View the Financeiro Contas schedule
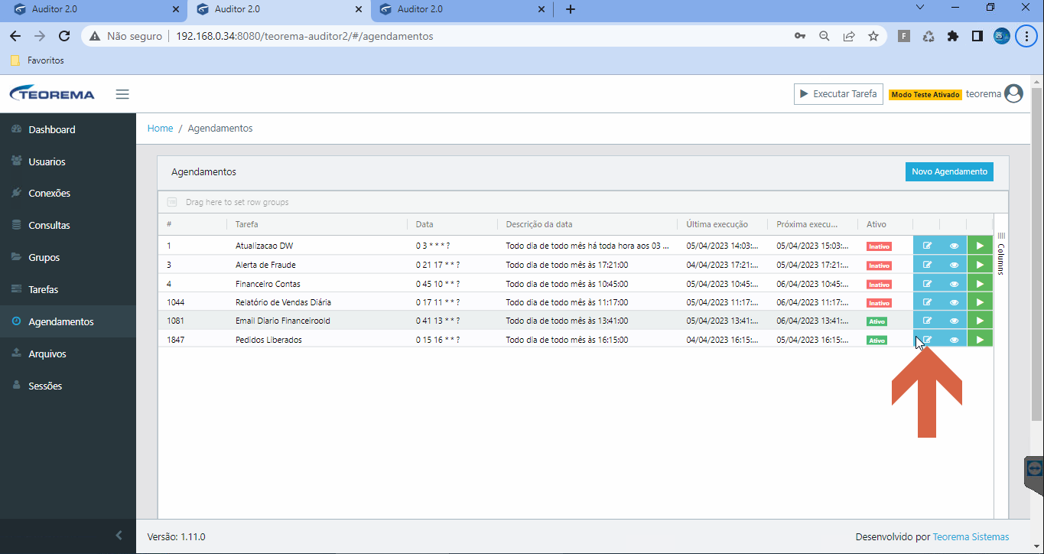Screen dimensions: 1044x554 click(954, 283)
